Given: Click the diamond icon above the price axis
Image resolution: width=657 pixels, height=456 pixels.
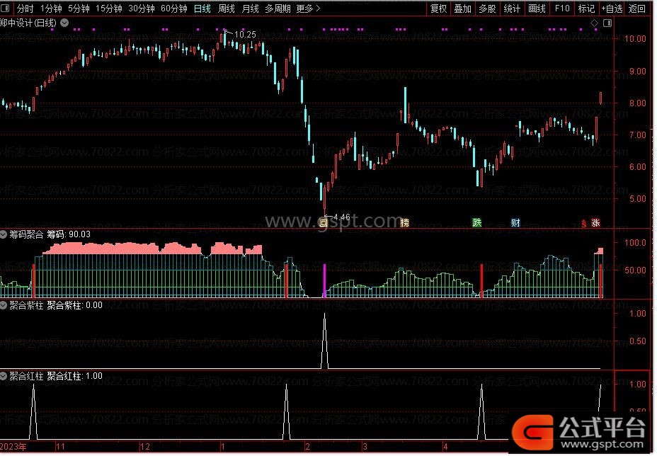Looking at the screenshot, I should click(x=594, y=23).
